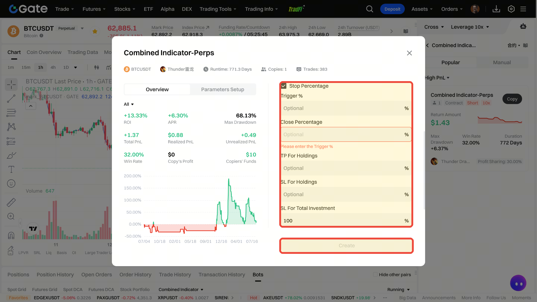The height and width of the screenshot is (302, 537).
Task: Select the pattern node drawing tool
Action: [11, 127]
